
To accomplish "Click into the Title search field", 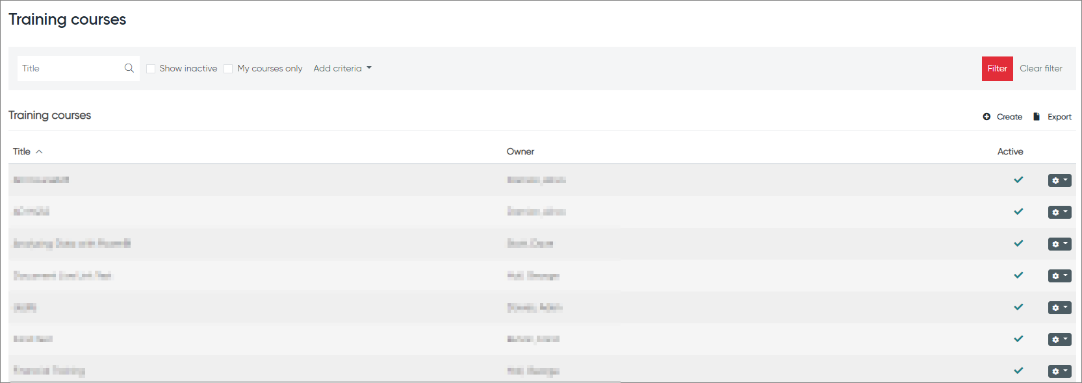I will (x=70, y=68).
